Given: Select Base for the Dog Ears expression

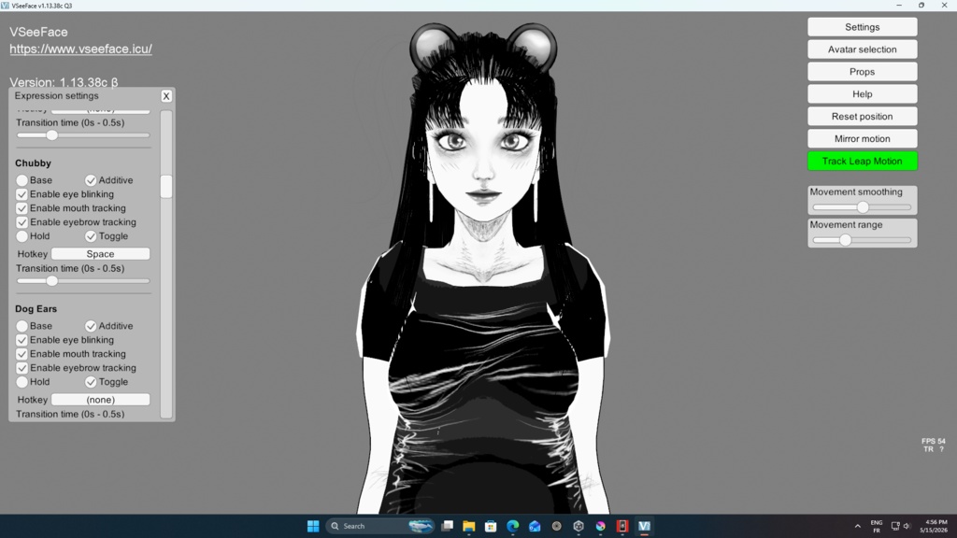Looking at the screenshot, I should pos(22,326).
